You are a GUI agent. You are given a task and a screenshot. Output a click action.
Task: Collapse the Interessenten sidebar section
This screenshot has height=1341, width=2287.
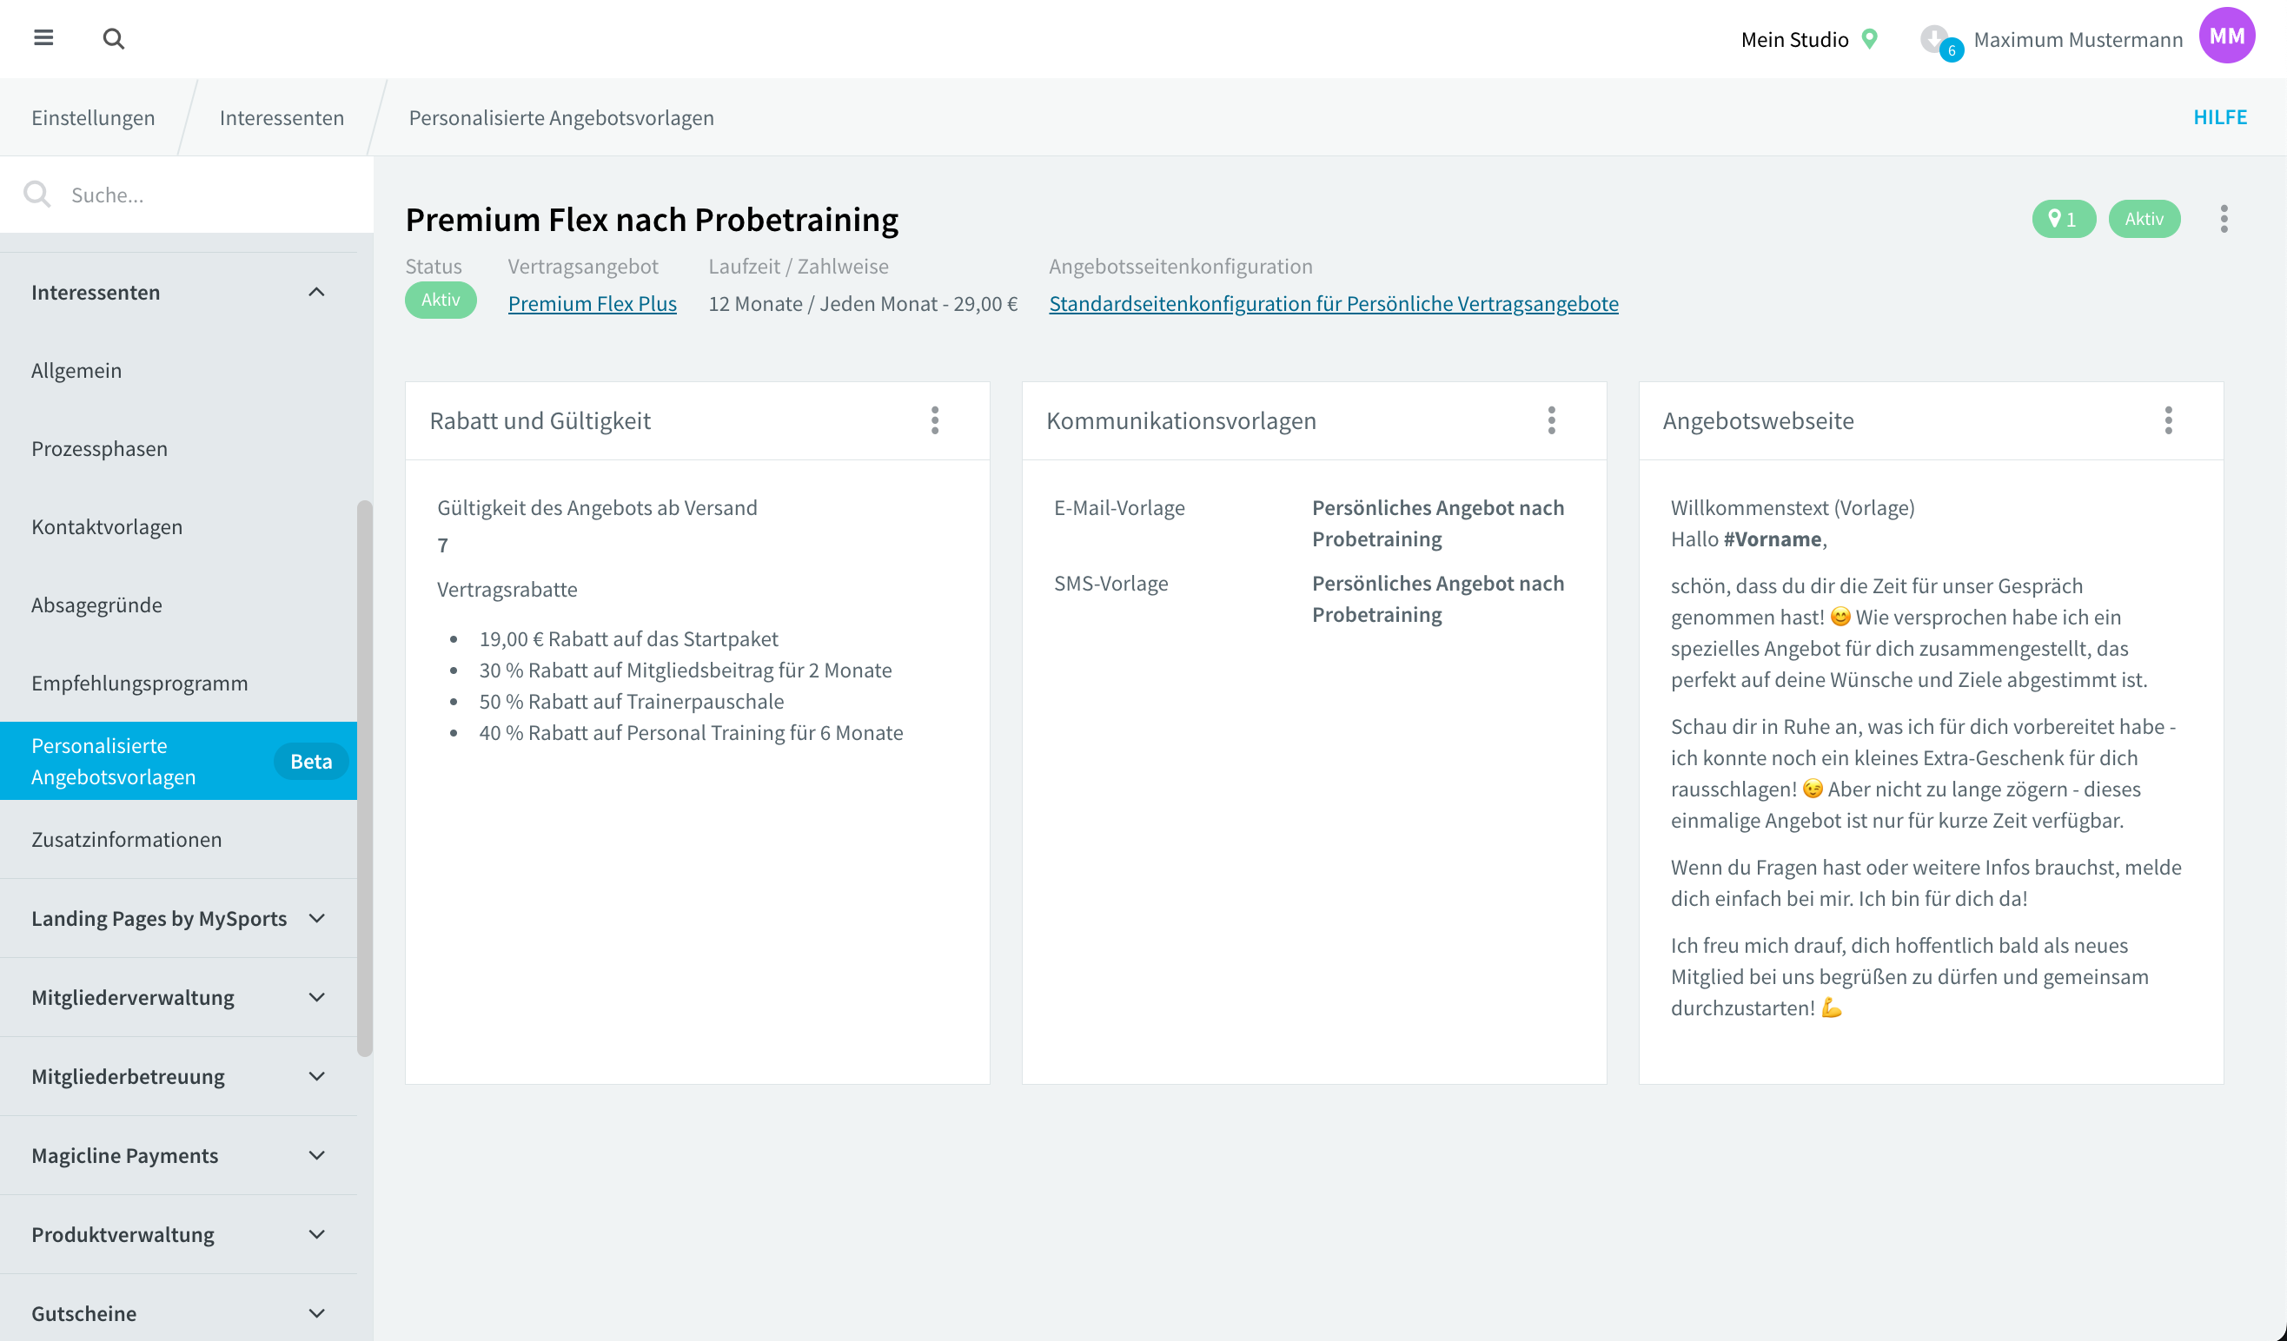click(x=315, y=292)
